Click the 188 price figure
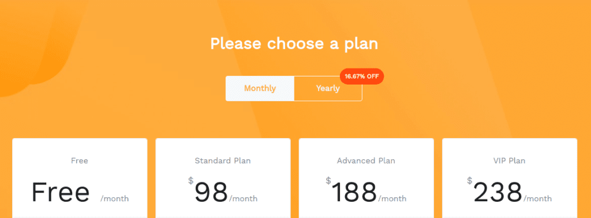Viewport: 591px width, 218px height. (354, 192)
